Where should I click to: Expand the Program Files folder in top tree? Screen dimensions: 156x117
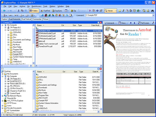tap(8, 49)
